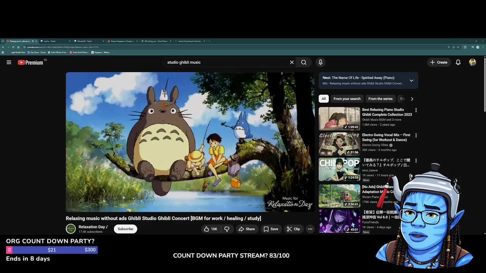This screenshot has height=273, width=486.
Task: Open options for Electro Swing Vocal Mix
Action: coord(416,135)
